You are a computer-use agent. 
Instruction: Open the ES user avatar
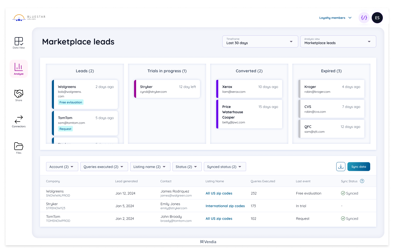tap(377, 18)
